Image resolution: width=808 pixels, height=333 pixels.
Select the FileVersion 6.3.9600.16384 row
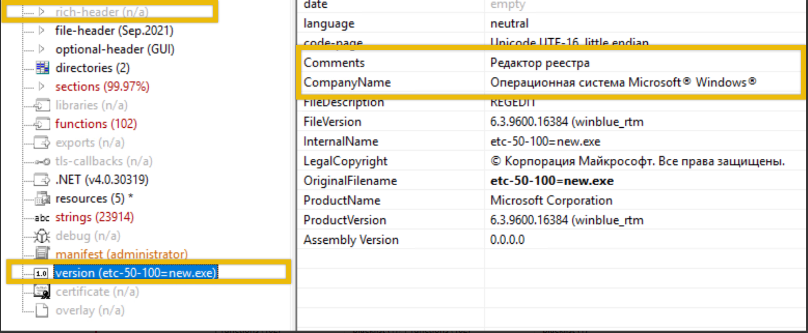click(567, 122)
